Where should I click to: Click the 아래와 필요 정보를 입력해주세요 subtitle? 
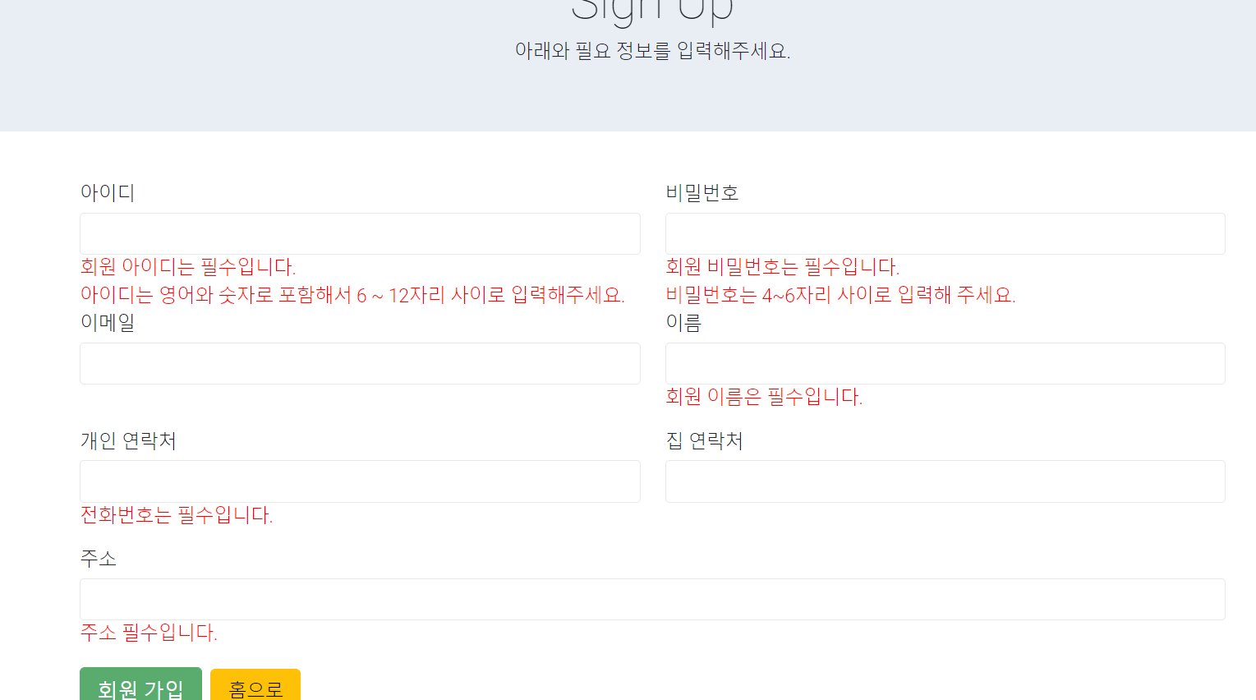coord(651,51)
